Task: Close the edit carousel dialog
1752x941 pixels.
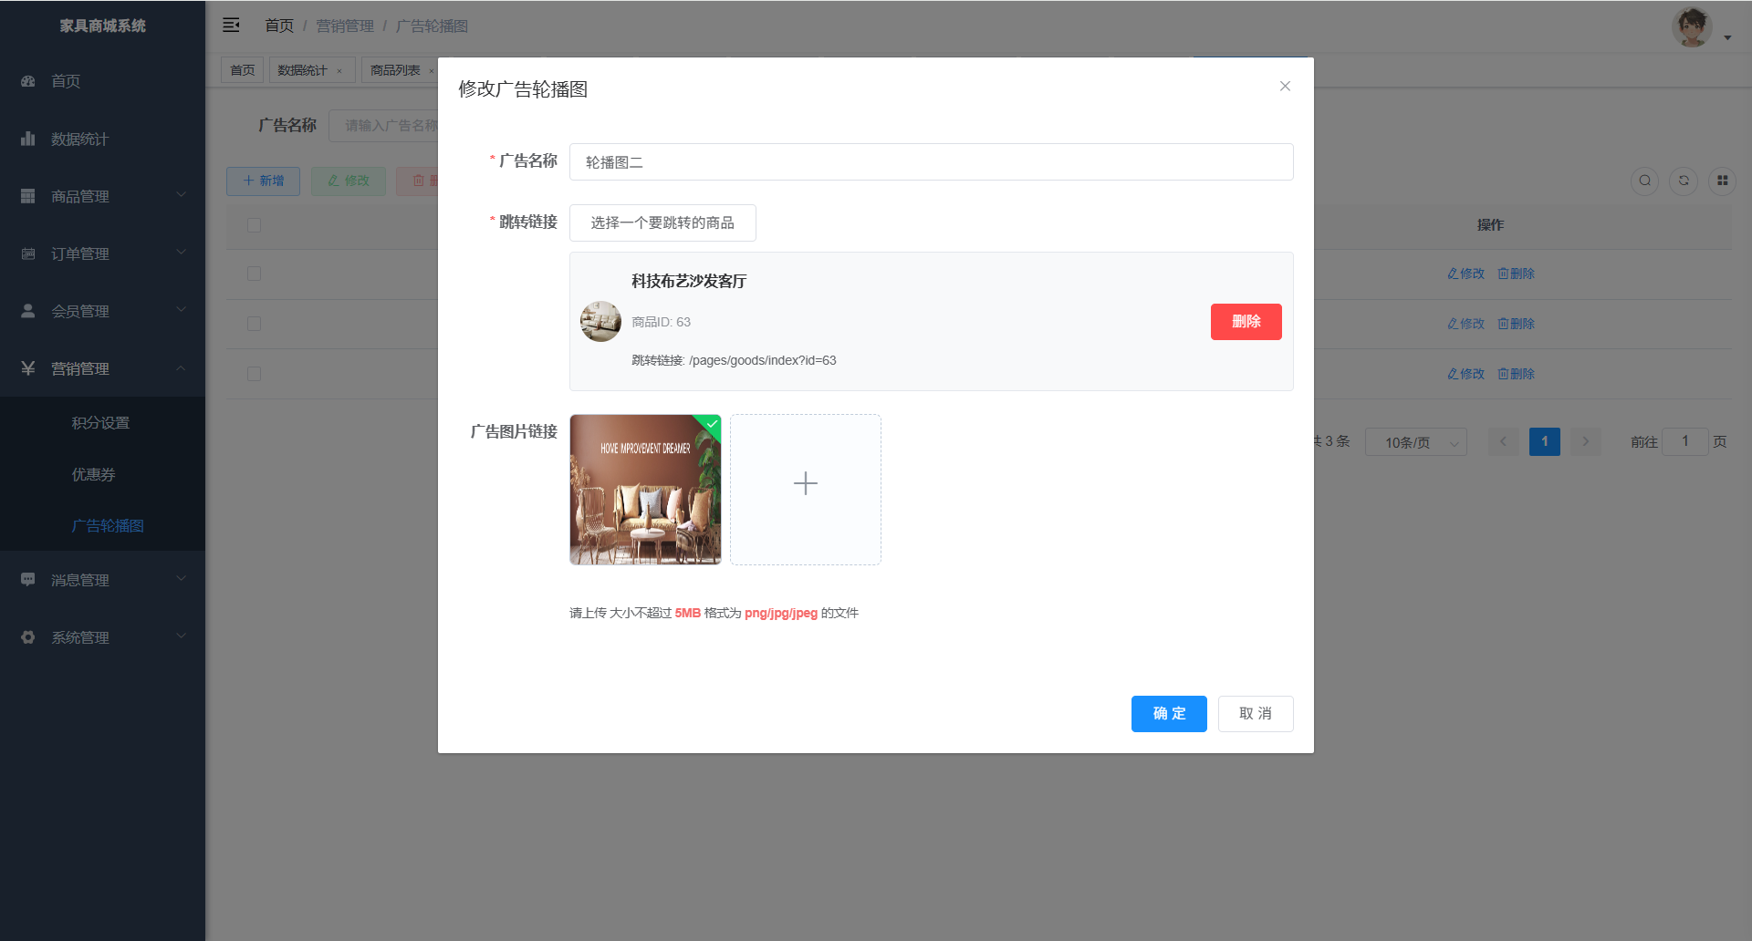Action: point(1284,87)
